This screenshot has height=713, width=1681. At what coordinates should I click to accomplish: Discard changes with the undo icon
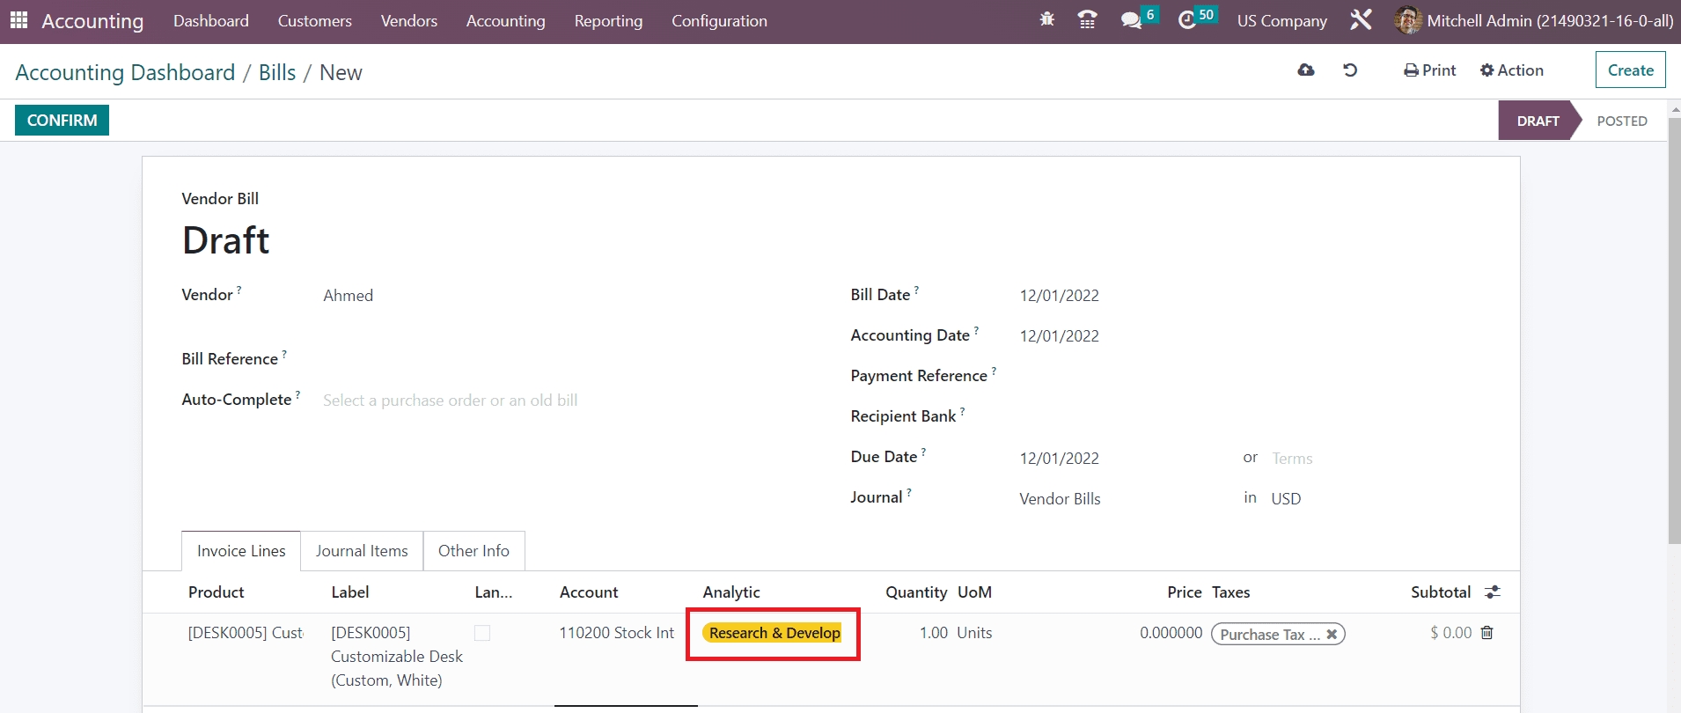coord(1350,70)
